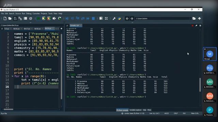Open the File menu
The height and width of the screenshot is (122, 218).
click(x=2, y=14)
